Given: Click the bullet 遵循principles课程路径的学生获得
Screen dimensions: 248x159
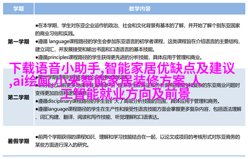Looking at the screenshot, I should tap(119, 57).
